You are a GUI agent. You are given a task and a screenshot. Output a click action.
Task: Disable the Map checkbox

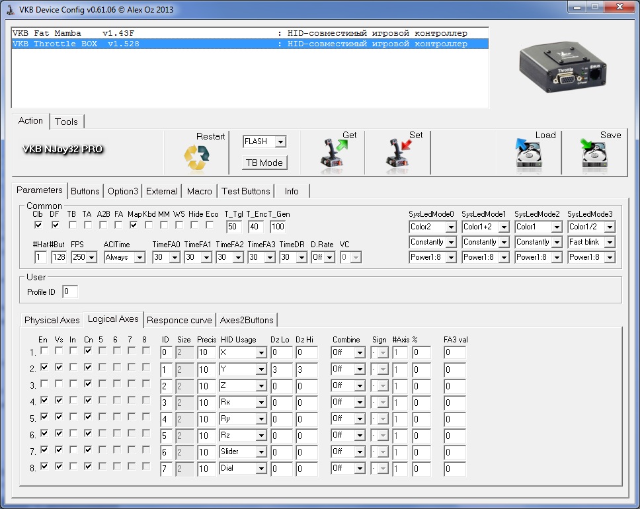134,225
